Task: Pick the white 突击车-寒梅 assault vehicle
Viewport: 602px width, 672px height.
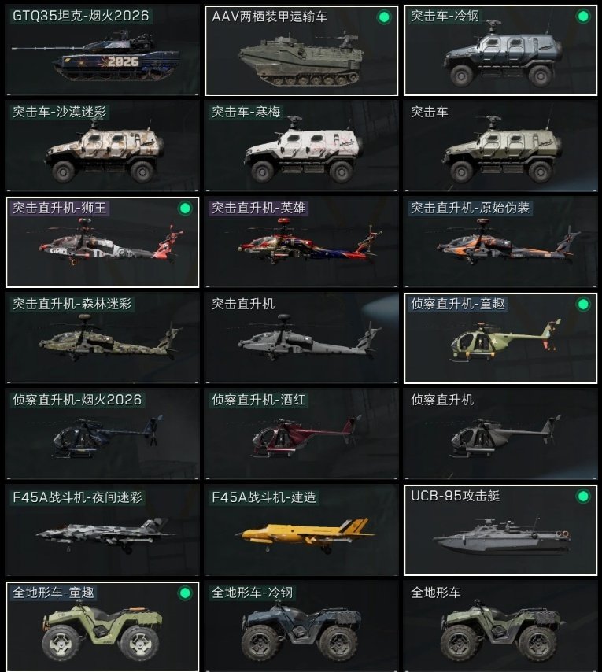Action: click(301, 146)
